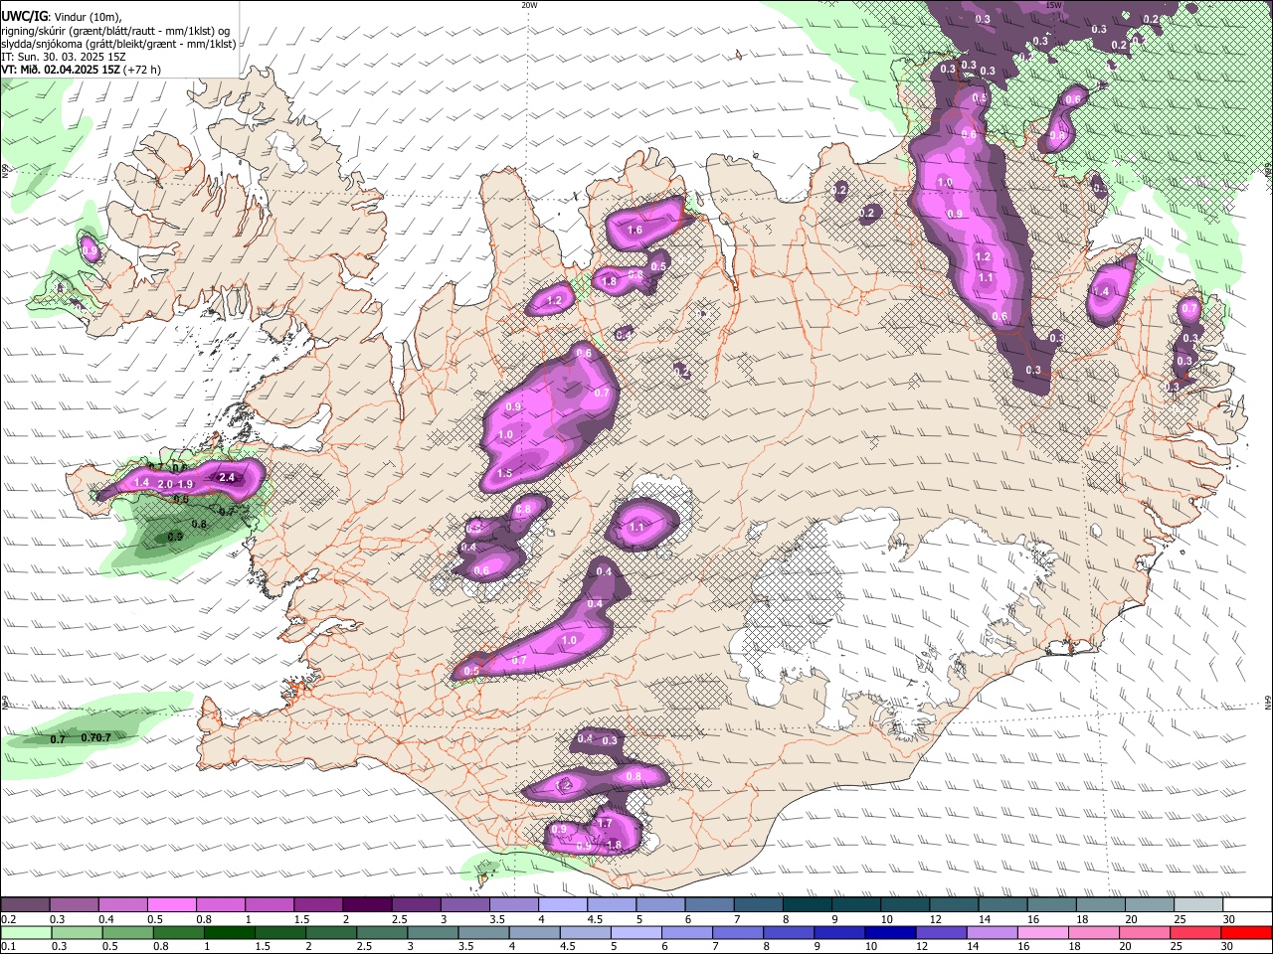Select the 'VT: Mið. 02.04.2025 15Z' valid time
The width and height of the screenshot is (1273, 954).
coord(61,70)
